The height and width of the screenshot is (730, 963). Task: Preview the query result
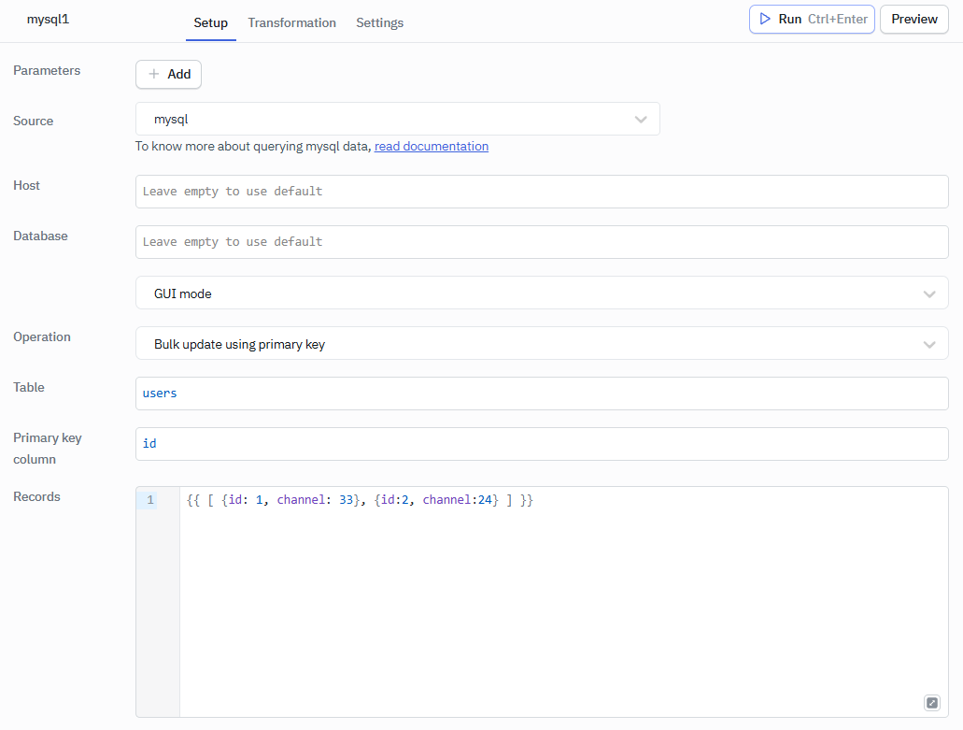coord(913,19)
